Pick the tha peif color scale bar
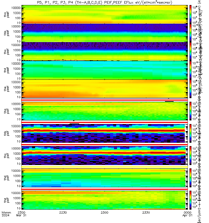Screen dimensions: 209x223 [190, 111]
